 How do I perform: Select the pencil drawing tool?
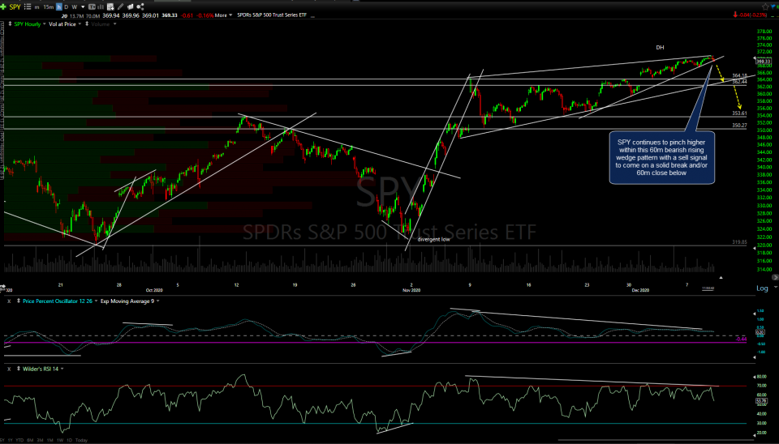(120, 7)
